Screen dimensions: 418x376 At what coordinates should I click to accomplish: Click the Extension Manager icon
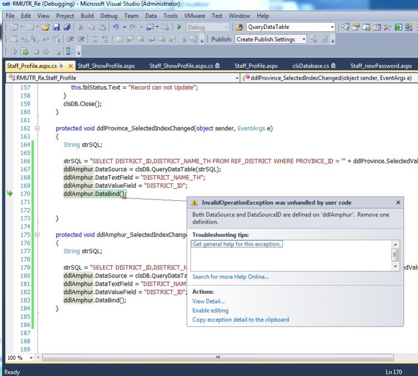tap(409, 27)
